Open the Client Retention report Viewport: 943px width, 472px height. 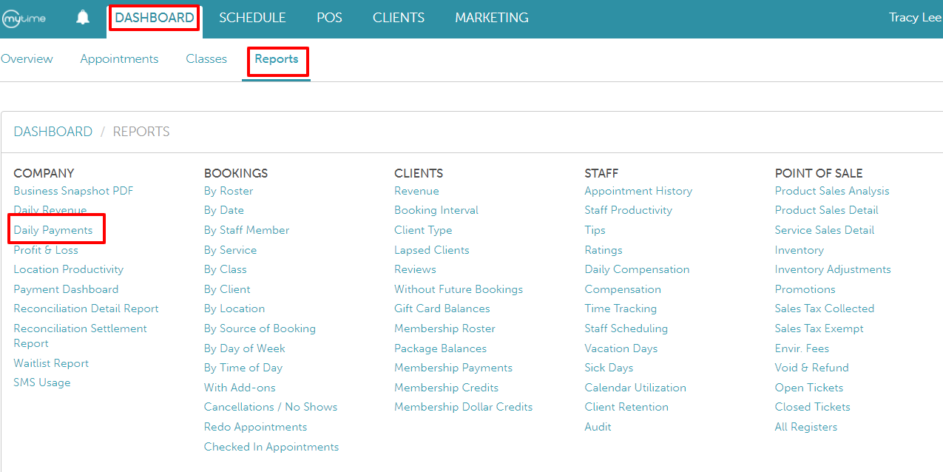point(626,407)
